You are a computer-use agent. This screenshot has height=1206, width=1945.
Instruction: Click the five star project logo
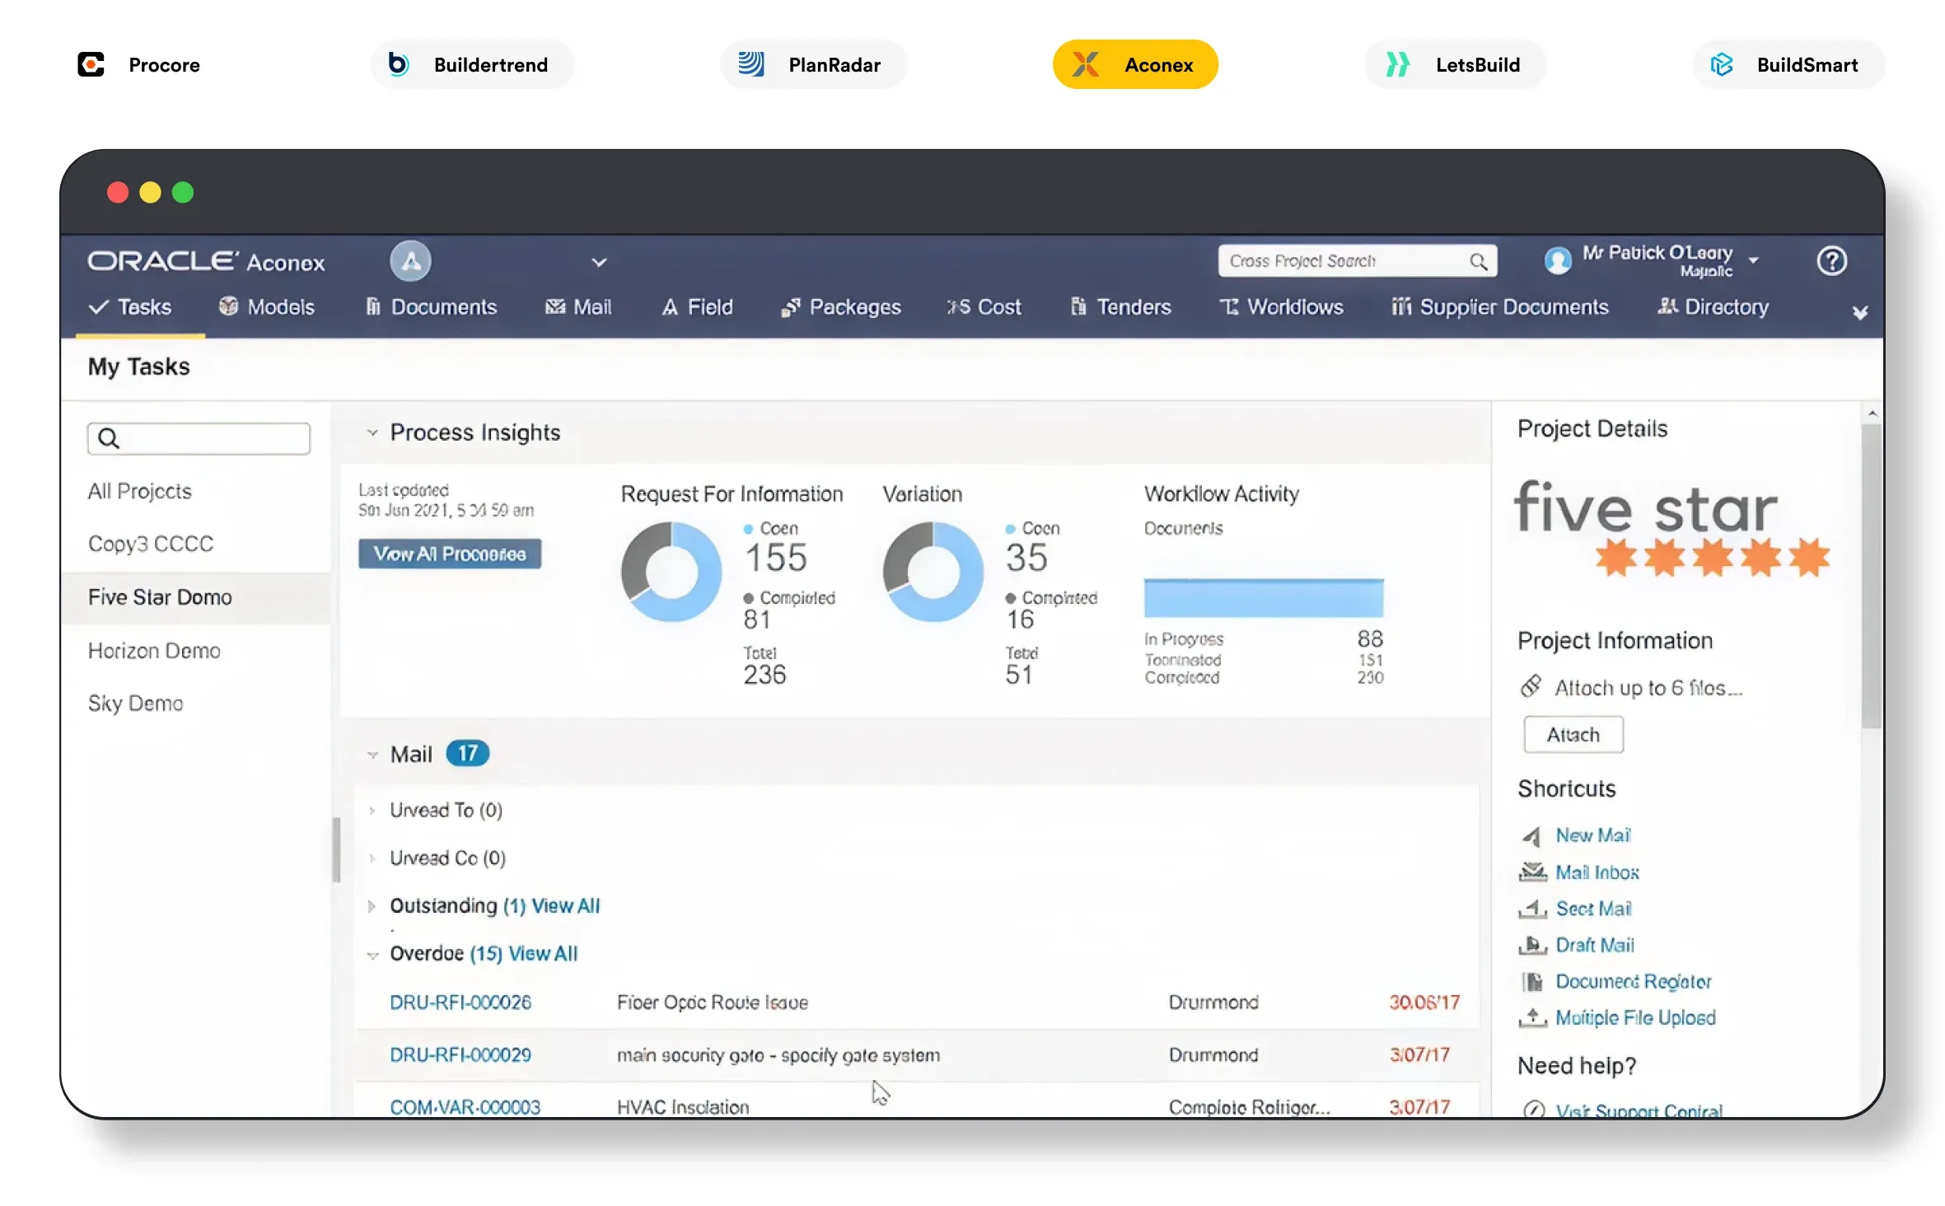tap(1671, 528)
